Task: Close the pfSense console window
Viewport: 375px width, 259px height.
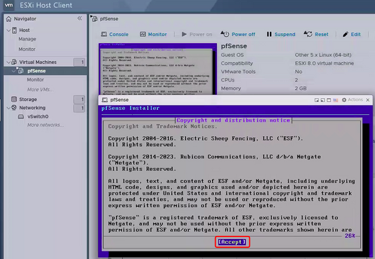Action: pos(369,100)
